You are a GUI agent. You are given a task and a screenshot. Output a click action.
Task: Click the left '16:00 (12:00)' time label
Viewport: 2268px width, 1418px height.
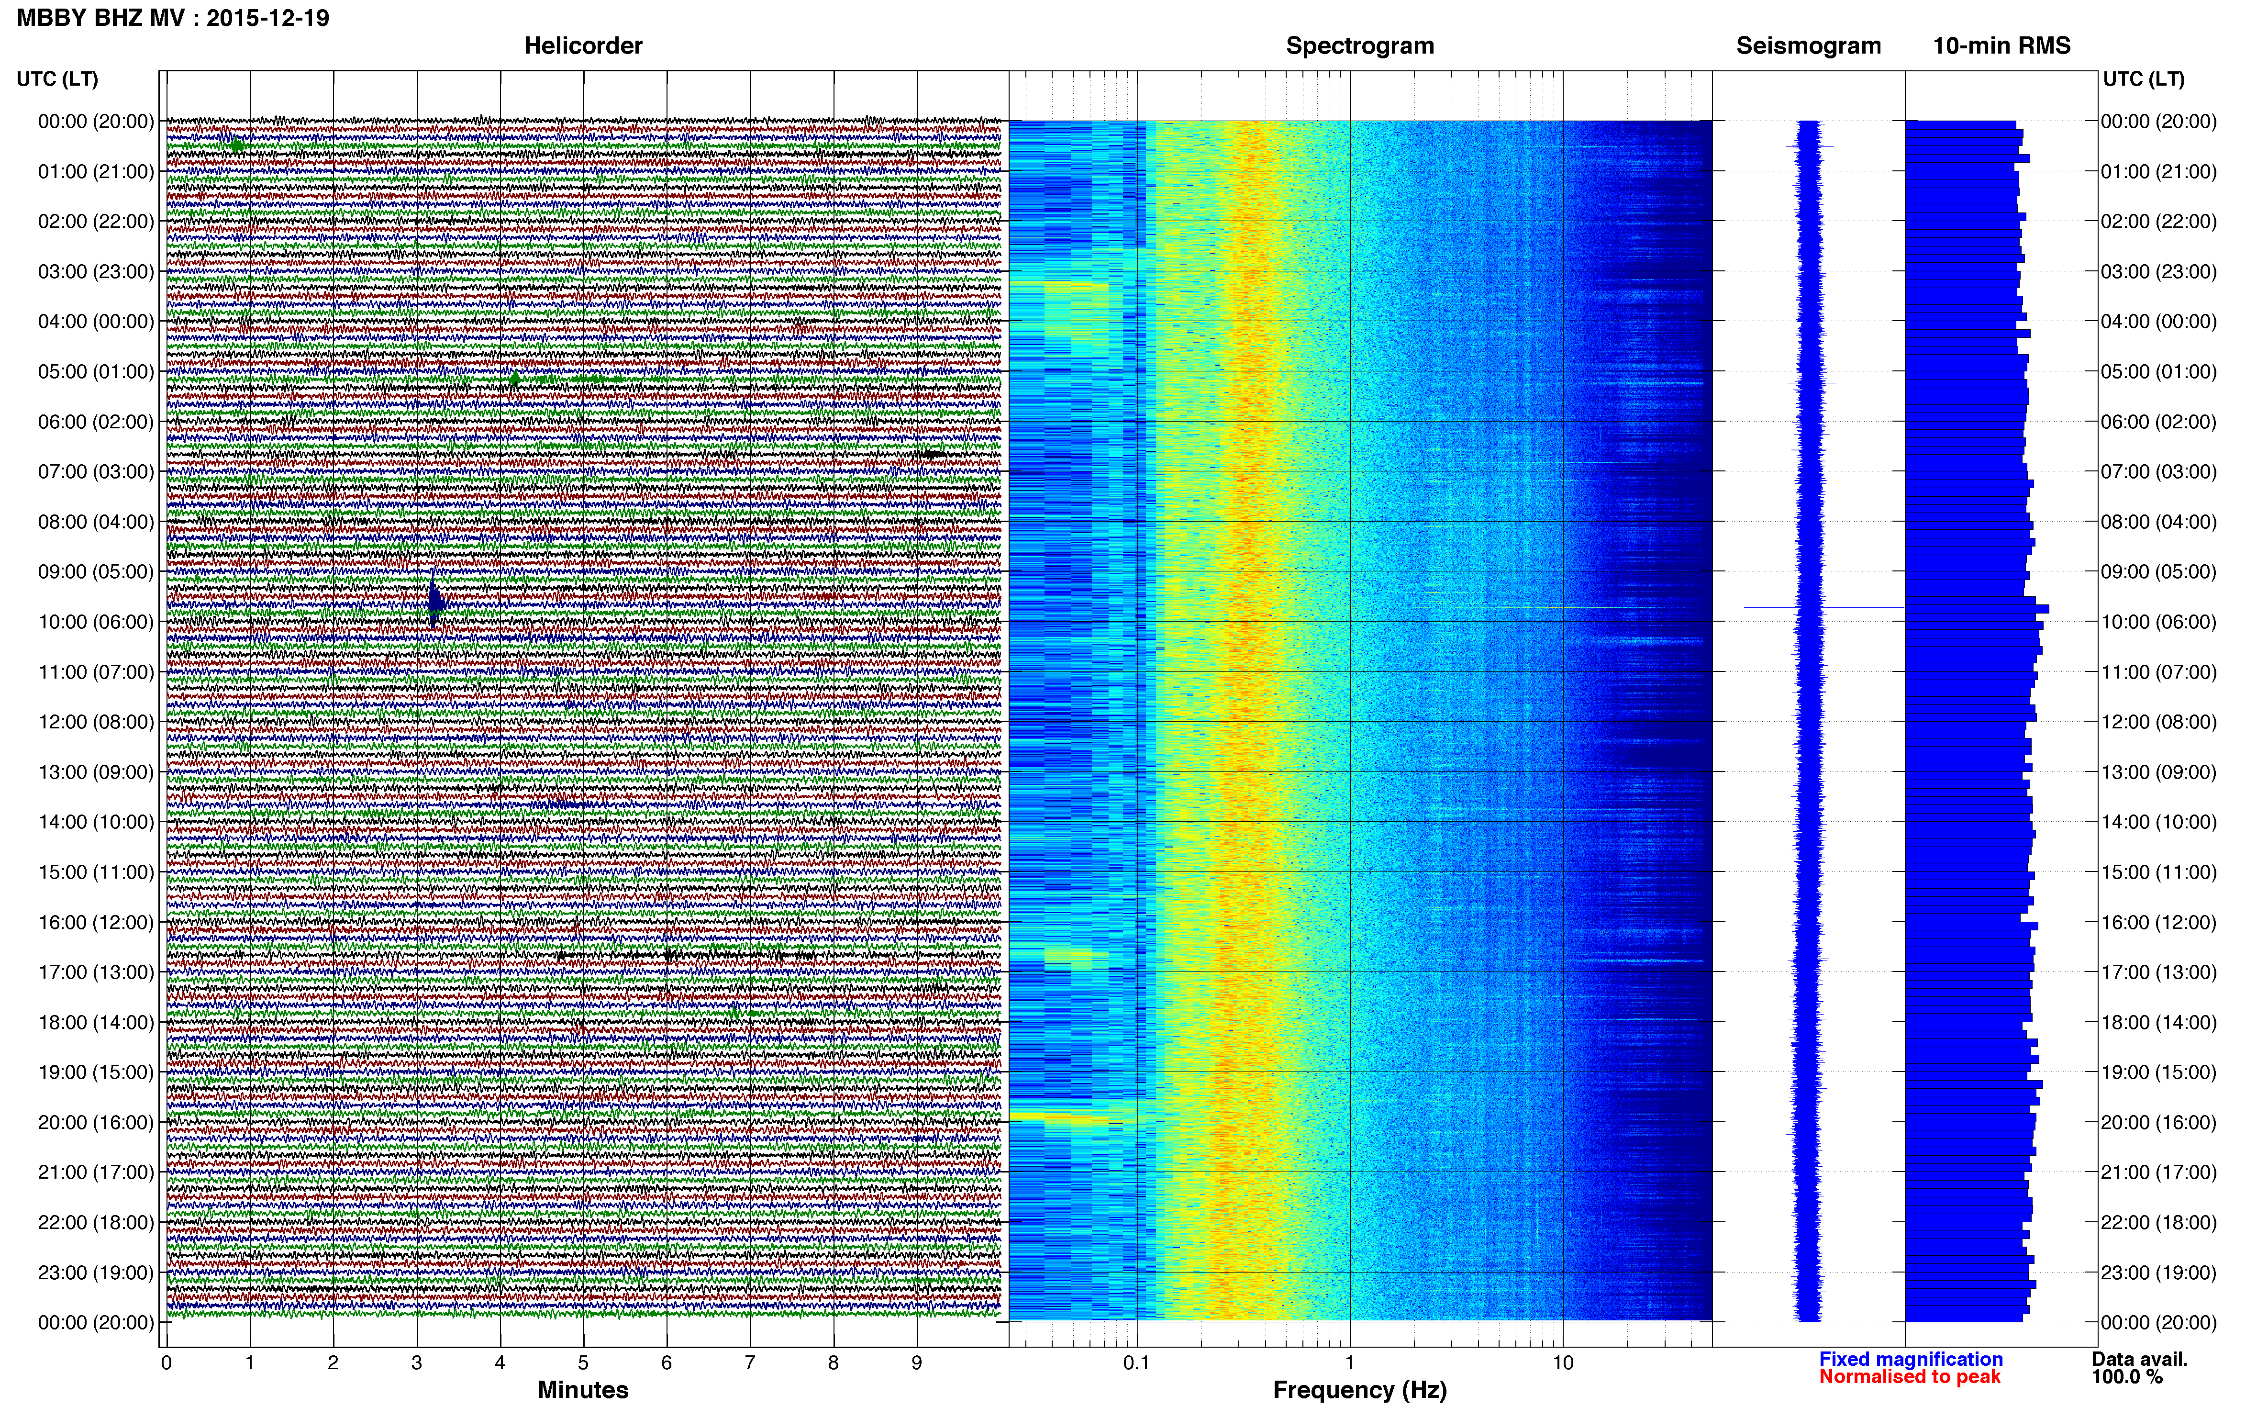96,922
